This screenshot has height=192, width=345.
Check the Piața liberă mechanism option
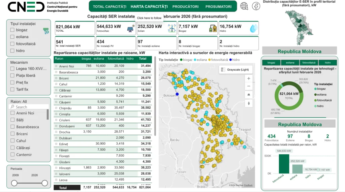[x=12, y=75]
